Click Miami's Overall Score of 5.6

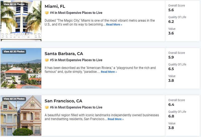click(171, 10)
